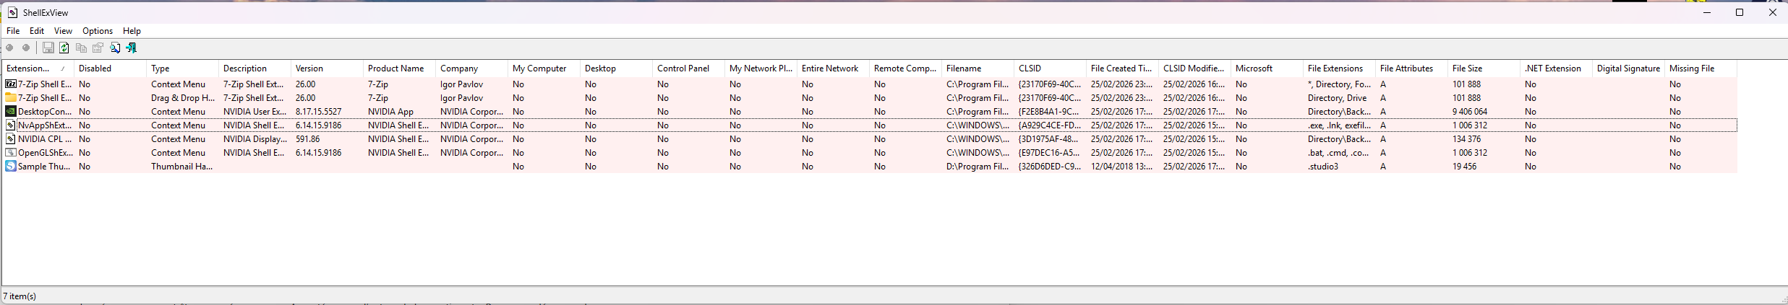The width and height of the screenshot is (1788, 305).
Task: Click the File Extensions column header
Action: coord(1340,68)
